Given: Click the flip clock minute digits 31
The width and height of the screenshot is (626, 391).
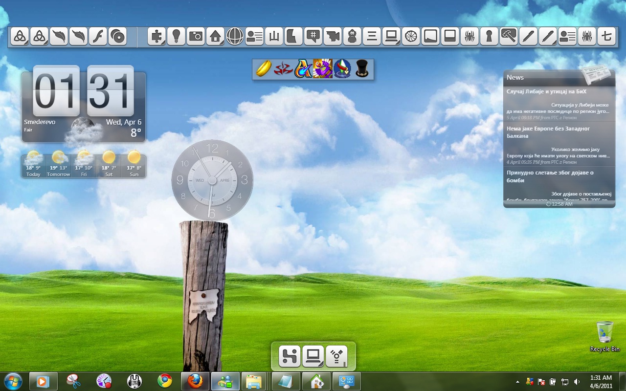Looking at the screenshot, I should (x=111, y=91).
